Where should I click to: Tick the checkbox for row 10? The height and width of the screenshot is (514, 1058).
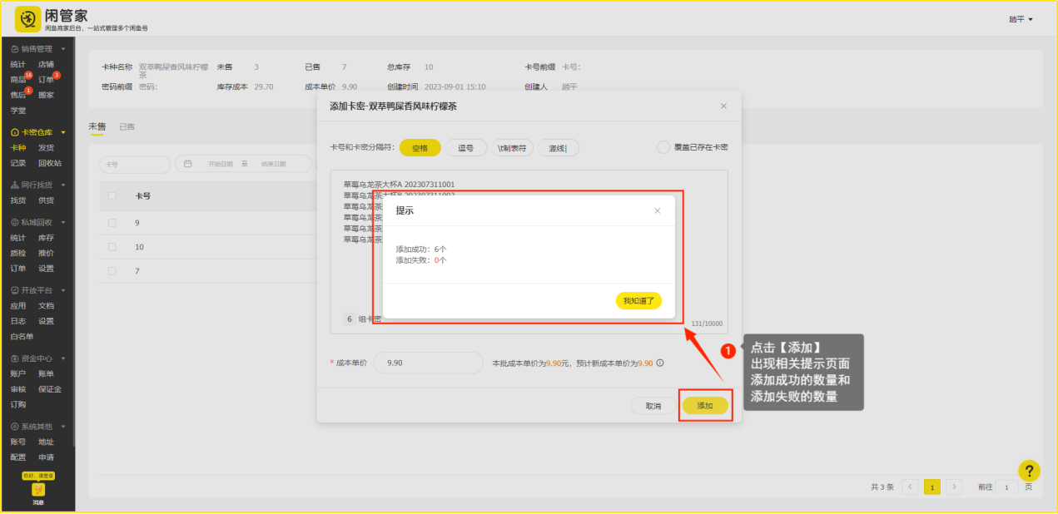(112, 247)
